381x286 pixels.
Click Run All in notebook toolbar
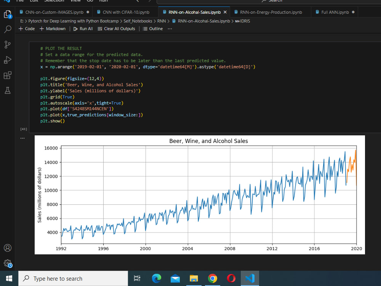(83, 29)
